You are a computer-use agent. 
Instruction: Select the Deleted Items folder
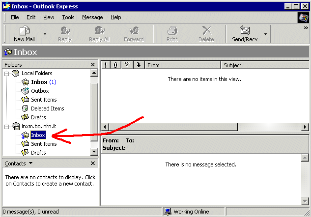click(x=48, y=108)
